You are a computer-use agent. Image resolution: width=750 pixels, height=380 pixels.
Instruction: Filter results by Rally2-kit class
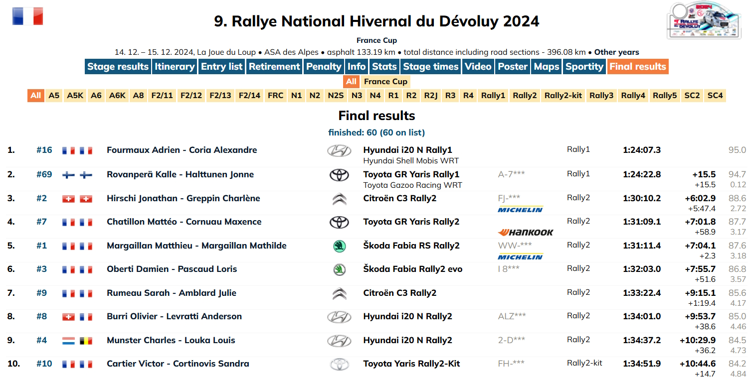click(x=563, y=96)
